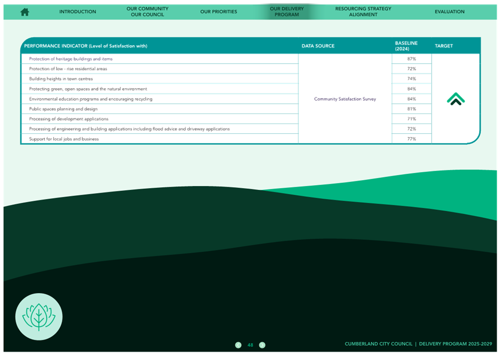This screenshot has width=500, height=355.
Task: Click the 81% baseline value
Action: (411, 109)
